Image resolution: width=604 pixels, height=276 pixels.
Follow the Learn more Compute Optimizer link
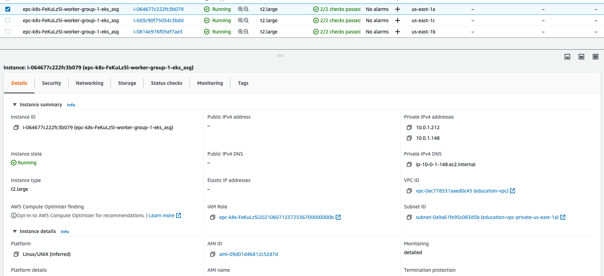tap(162, 215)
